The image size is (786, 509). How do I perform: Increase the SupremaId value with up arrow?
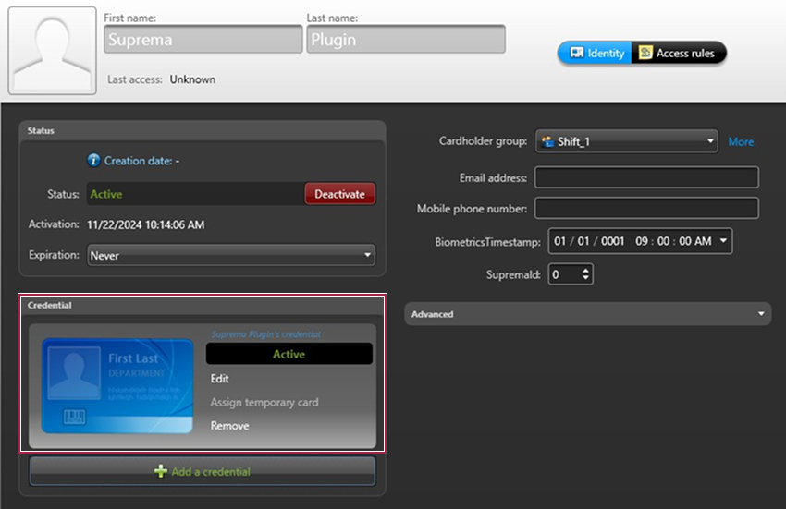tap(586, 271)
